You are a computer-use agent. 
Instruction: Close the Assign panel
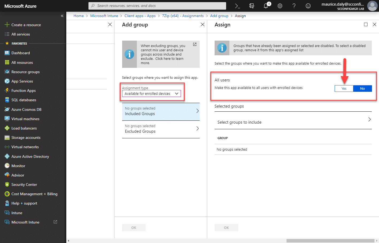tap(374, 25)
